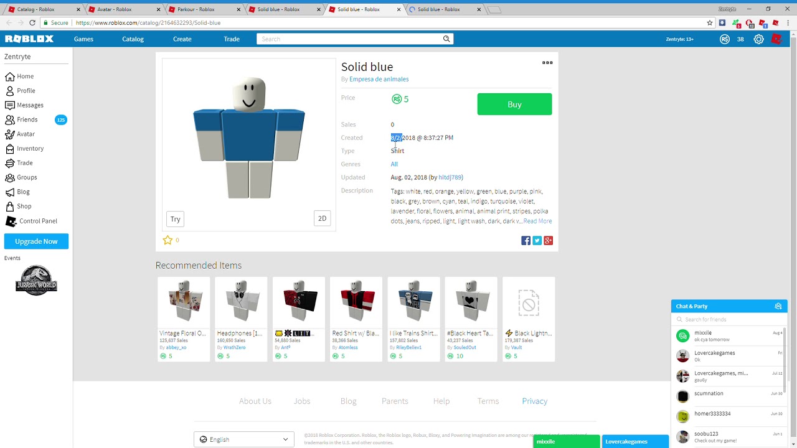Open the Red Shirt w/ Bla... item

click(x=356, y=319)
